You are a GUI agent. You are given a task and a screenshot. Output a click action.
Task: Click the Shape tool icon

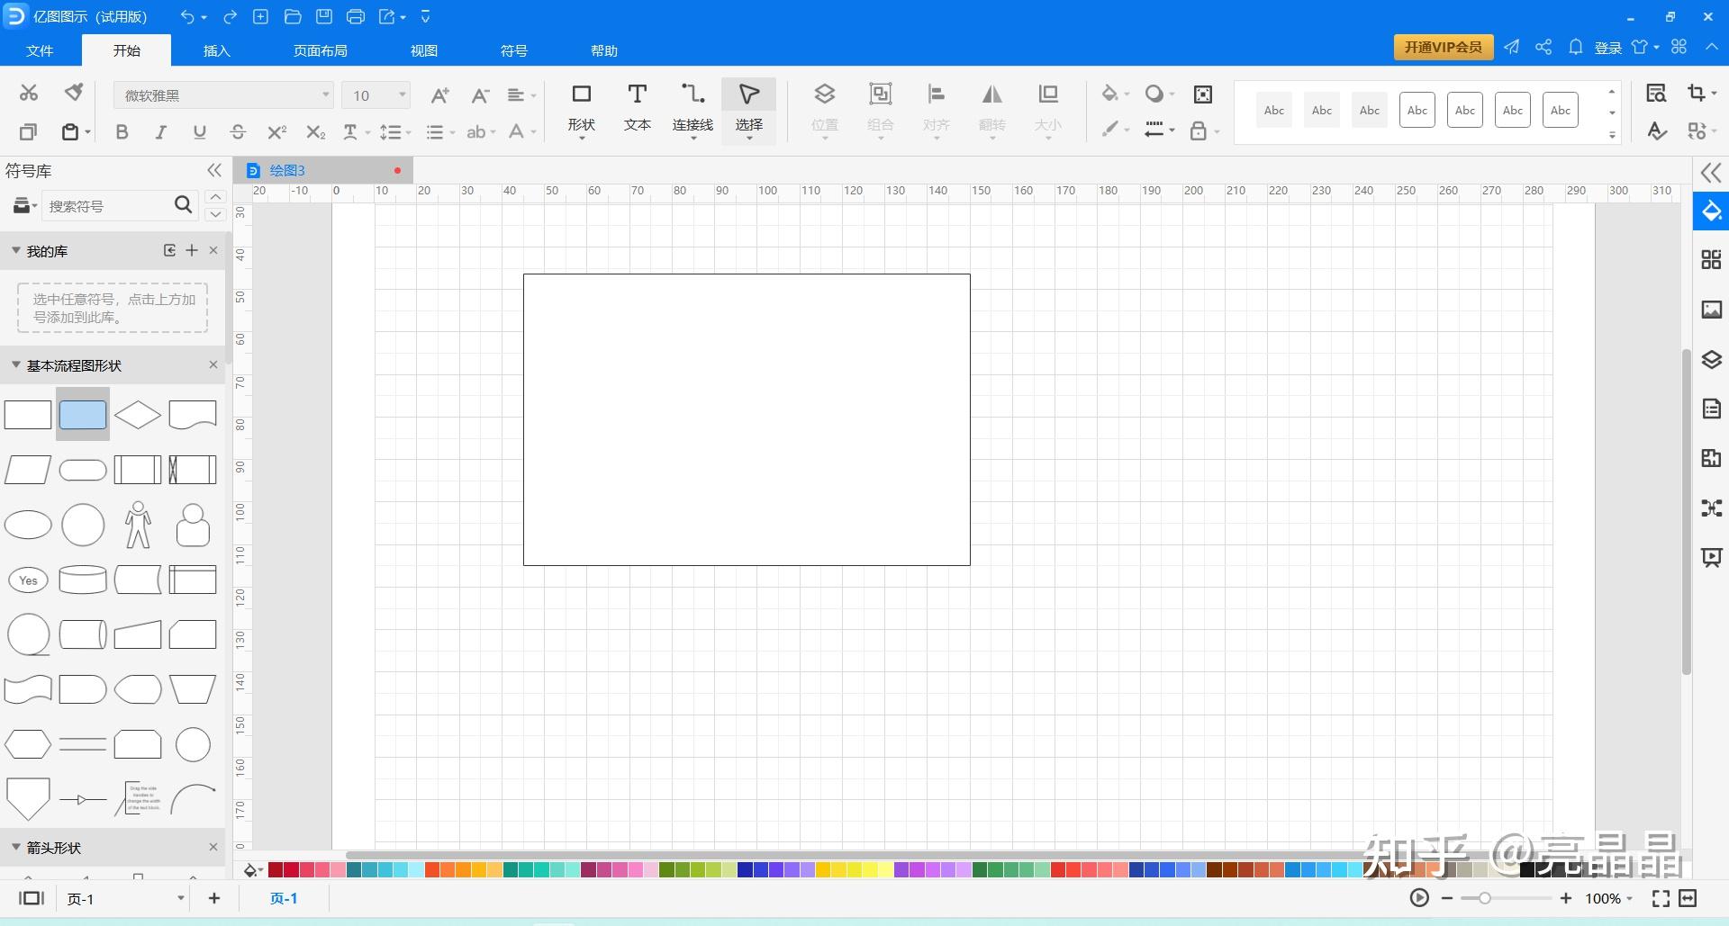(x=581, y=107)
